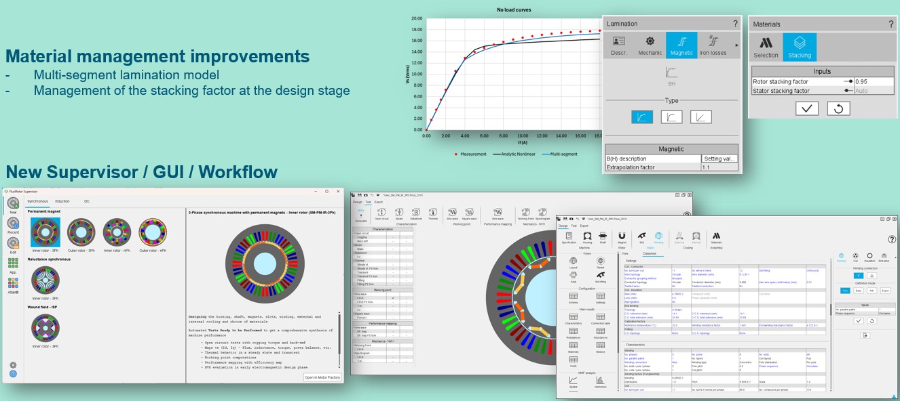Select Auto definition mode button
The width and height of the screenshot is (900, 401).
pyautogui.click(x=845, y=291)
